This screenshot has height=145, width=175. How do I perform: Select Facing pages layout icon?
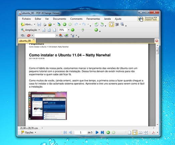140,132
